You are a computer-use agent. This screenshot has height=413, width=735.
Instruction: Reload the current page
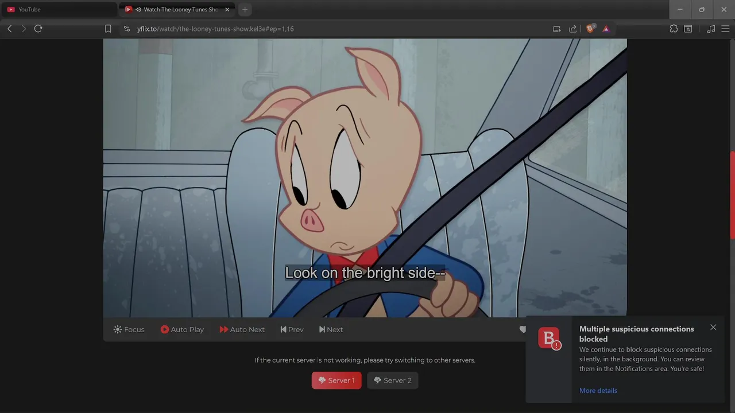pyautogui.click(x=38, y=29)
